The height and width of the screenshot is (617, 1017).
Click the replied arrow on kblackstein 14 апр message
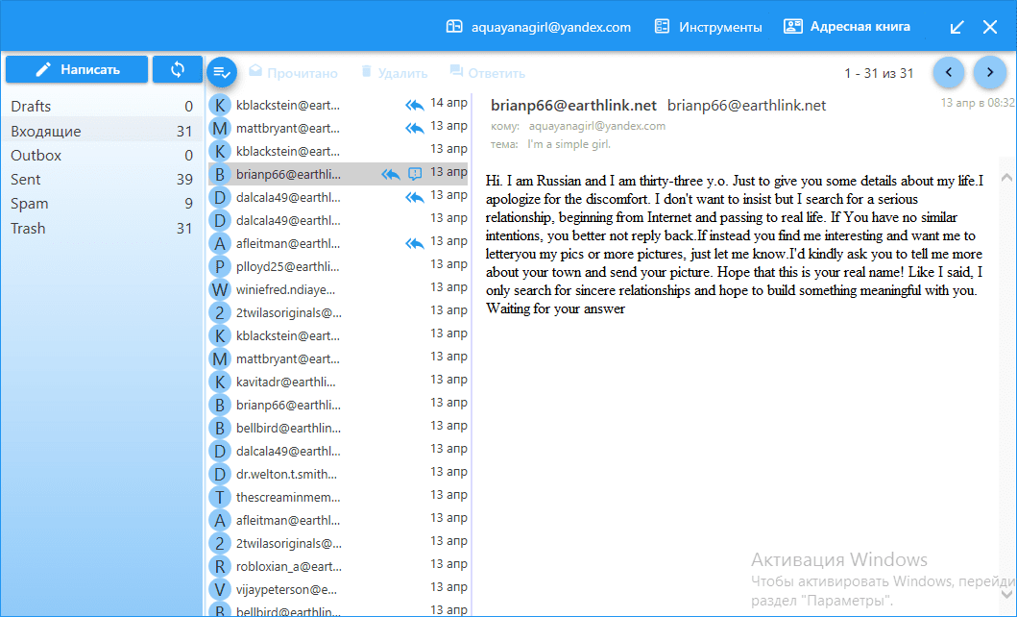pyautogui.click(x=415, y=105)
